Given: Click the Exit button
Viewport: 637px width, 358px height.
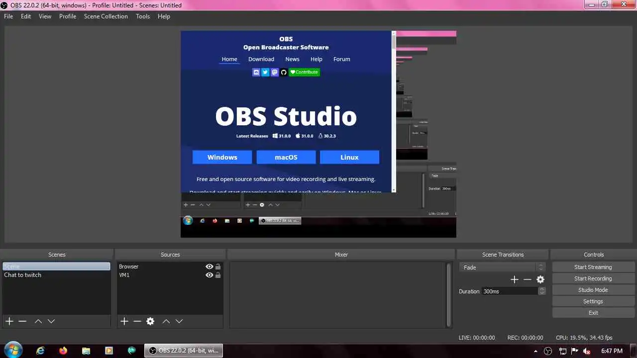Looking at the screenshot, I should click(x=593, y=313).
